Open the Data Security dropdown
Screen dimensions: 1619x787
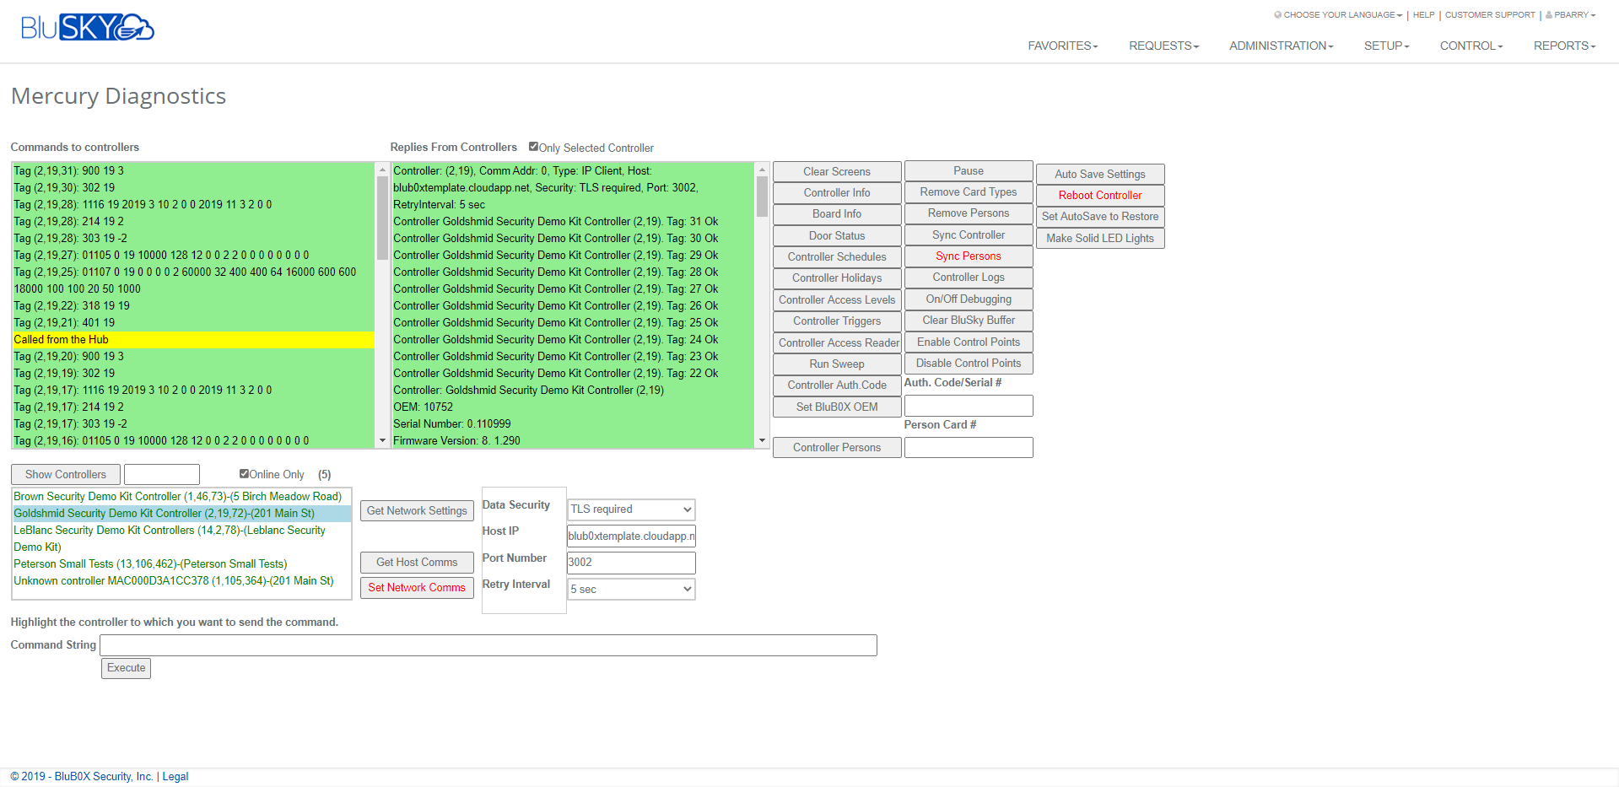629,509
